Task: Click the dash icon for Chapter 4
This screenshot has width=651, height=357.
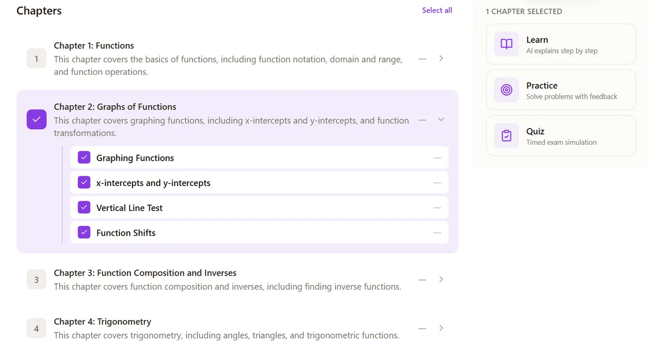Action: pos(422,329)
